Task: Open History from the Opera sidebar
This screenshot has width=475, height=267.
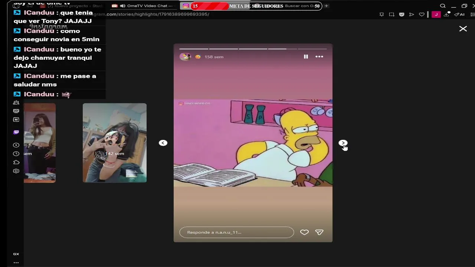Action: [16, 154]
